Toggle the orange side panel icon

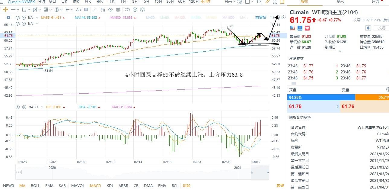[x=282, y=2]
